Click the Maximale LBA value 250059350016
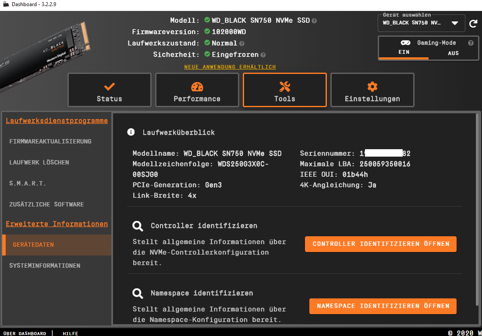The height and width of the screenshot is (336, 482). point(385,164)
